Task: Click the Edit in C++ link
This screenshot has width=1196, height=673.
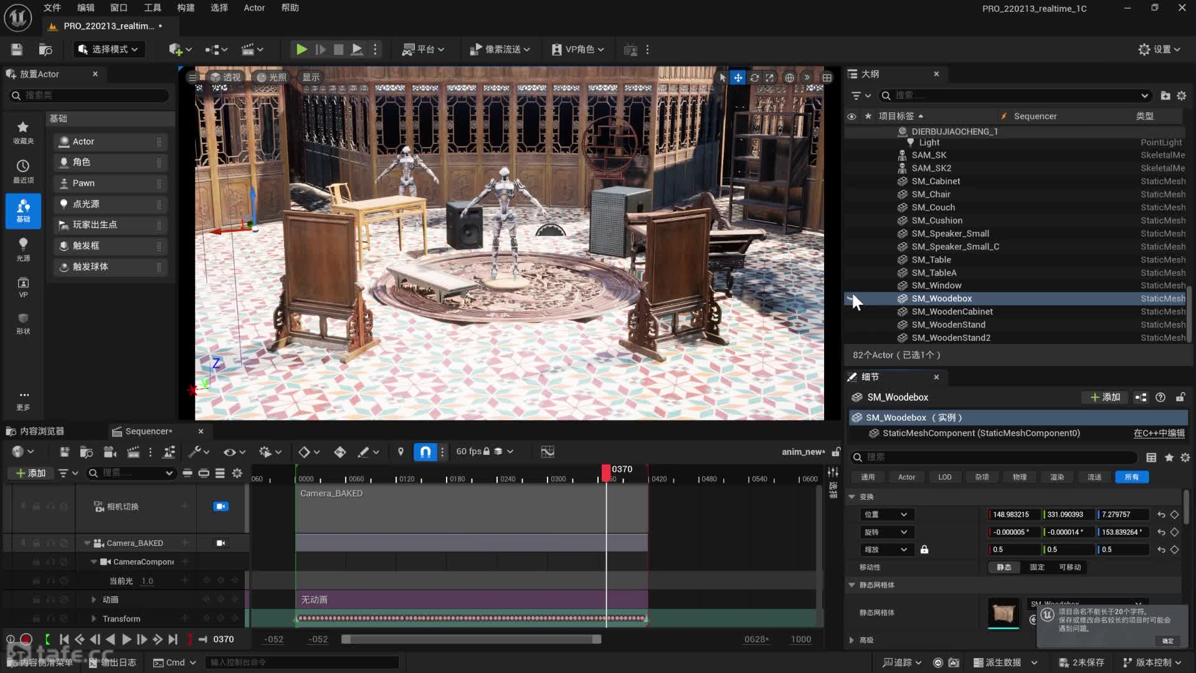Action: point(1159,434)
